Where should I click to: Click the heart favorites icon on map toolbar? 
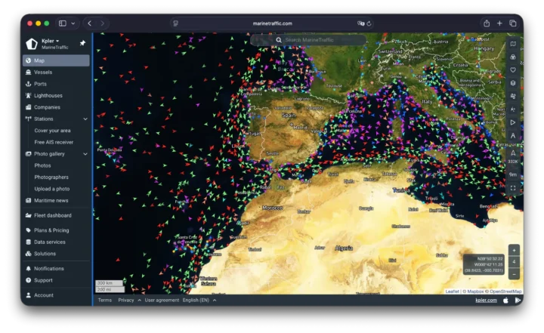coord(513,70)
